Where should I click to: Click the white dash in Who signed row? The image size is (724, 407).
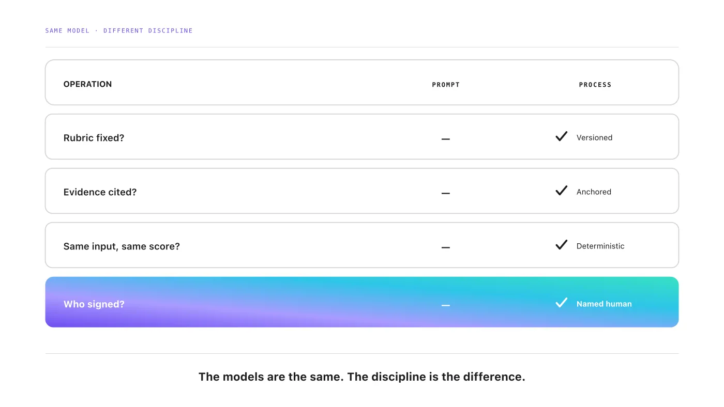[446, 305]
